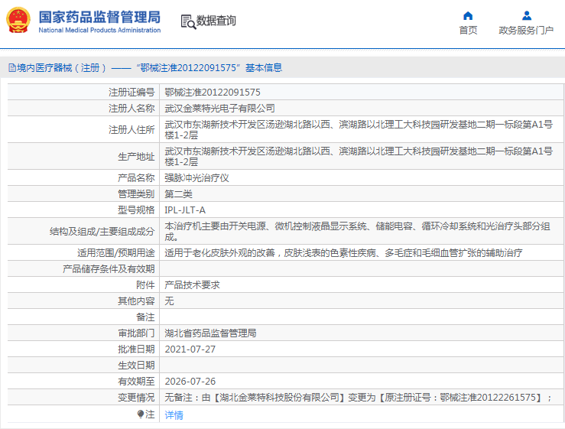Image resolution: width=565 pixels, height=429 pixels.
Task: Select approving department 湖北省药品监督管理局
Action: 210,333
